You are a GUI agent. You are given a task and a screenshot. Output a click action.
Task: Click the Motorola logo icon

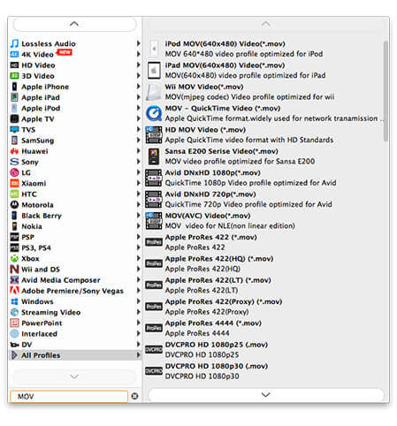coord(14,204)
